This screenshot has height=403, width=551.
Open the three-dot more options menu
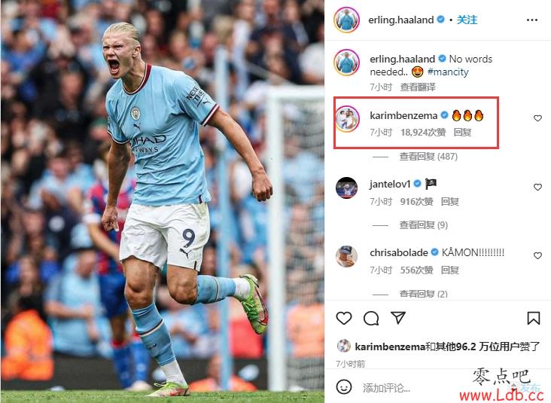tap(532, 20)
